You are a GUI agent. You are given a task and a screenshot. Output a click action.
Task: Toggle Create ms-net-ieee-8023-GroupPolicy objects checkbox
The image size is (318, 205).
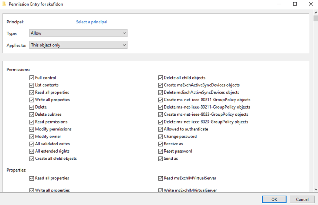coord(160,114)
